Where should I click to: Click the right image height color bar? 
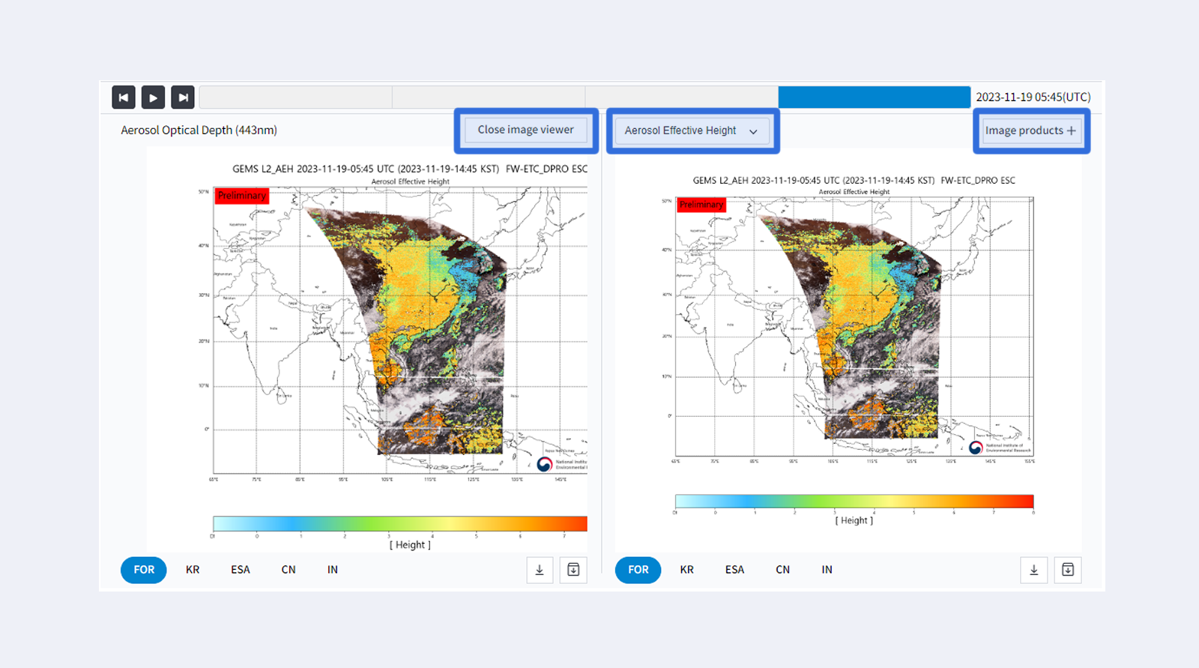click(854, 501)
